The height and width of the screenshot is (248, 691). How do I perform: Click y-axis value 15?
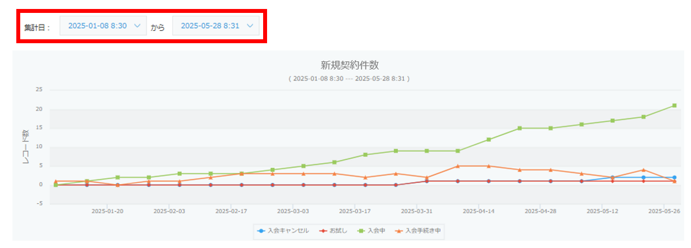[x=39, y=128]
